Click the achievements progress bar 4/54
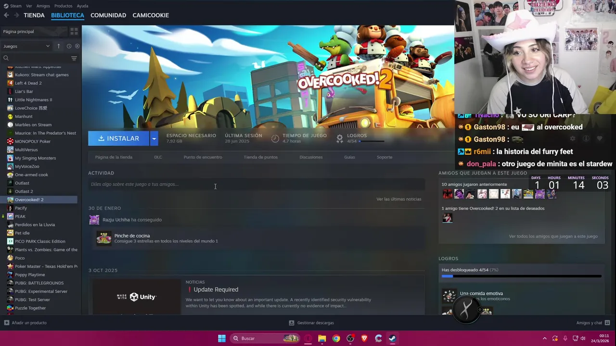The height and width of the screenshot is (346, 616). click(371, 141)
